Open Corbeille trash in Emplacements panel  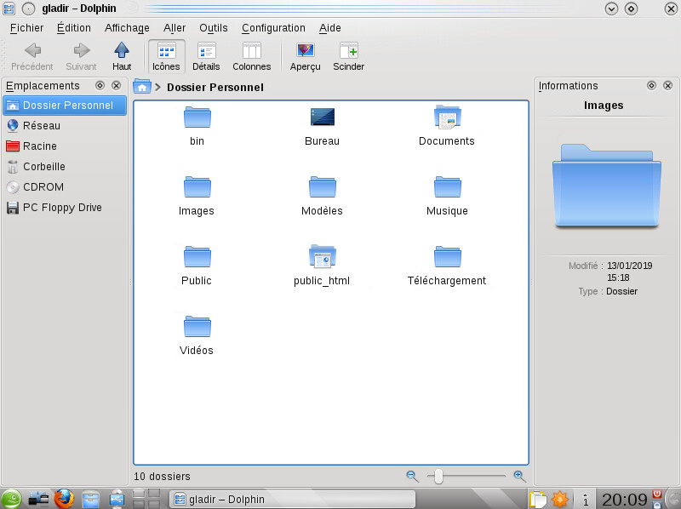(43, 167)
